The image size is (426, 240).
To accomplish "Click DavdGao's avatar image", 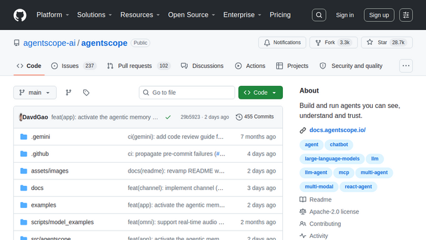I will pyautogui.click(x=21, y=117).
